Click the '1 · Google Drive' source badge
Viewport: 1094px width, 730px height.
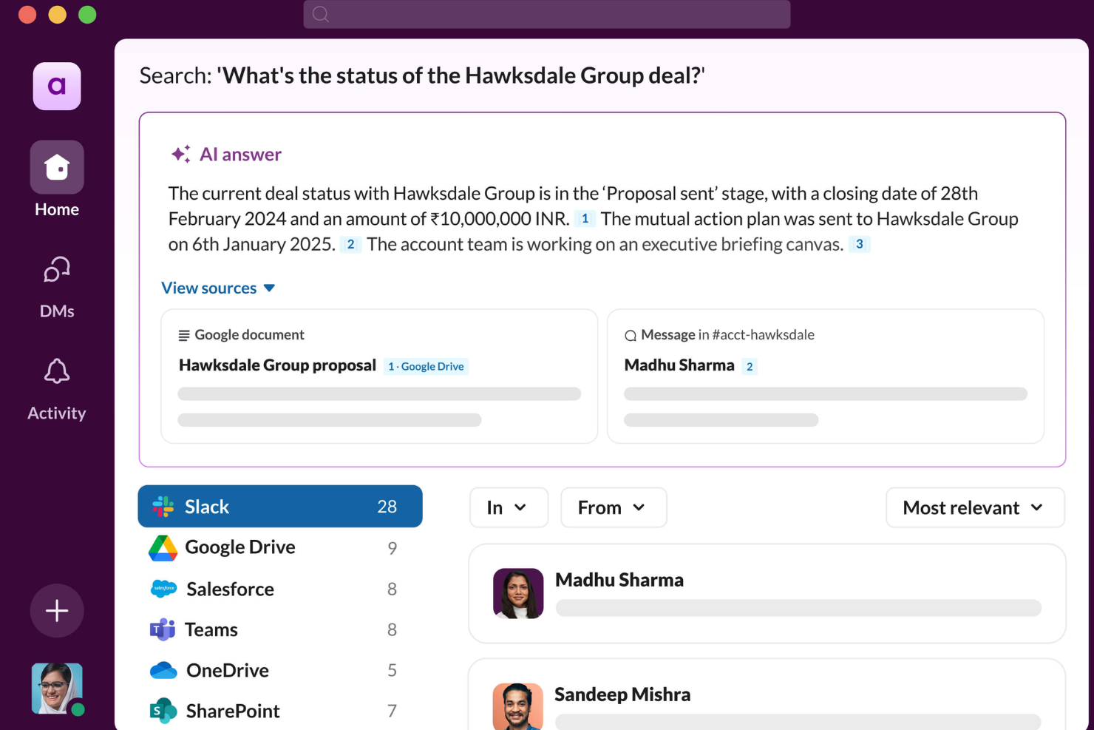coord(426,366)
